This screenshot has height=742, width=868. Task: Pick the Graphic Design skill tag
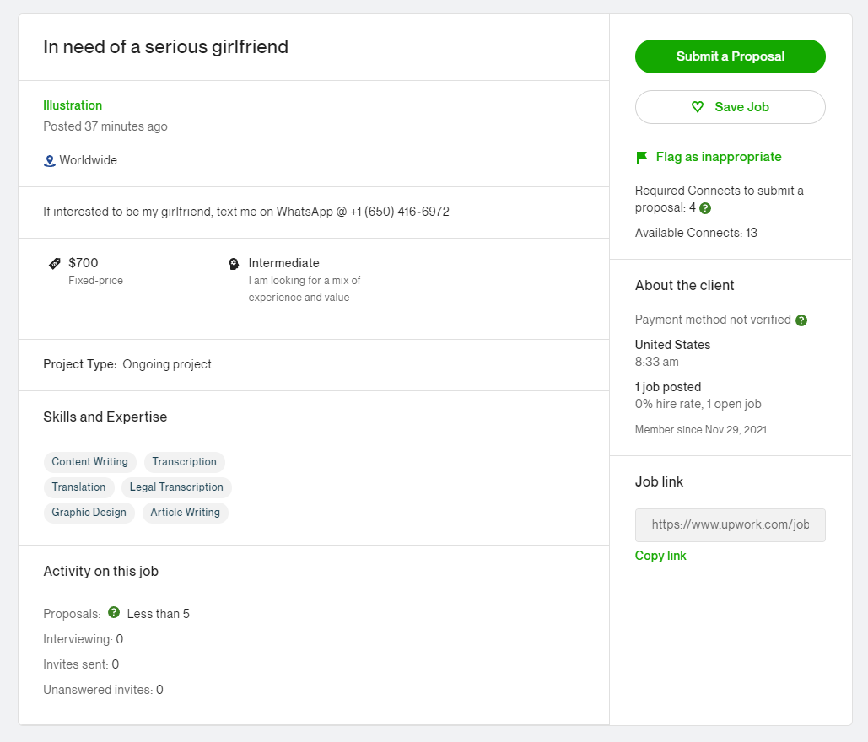point(89,513)
